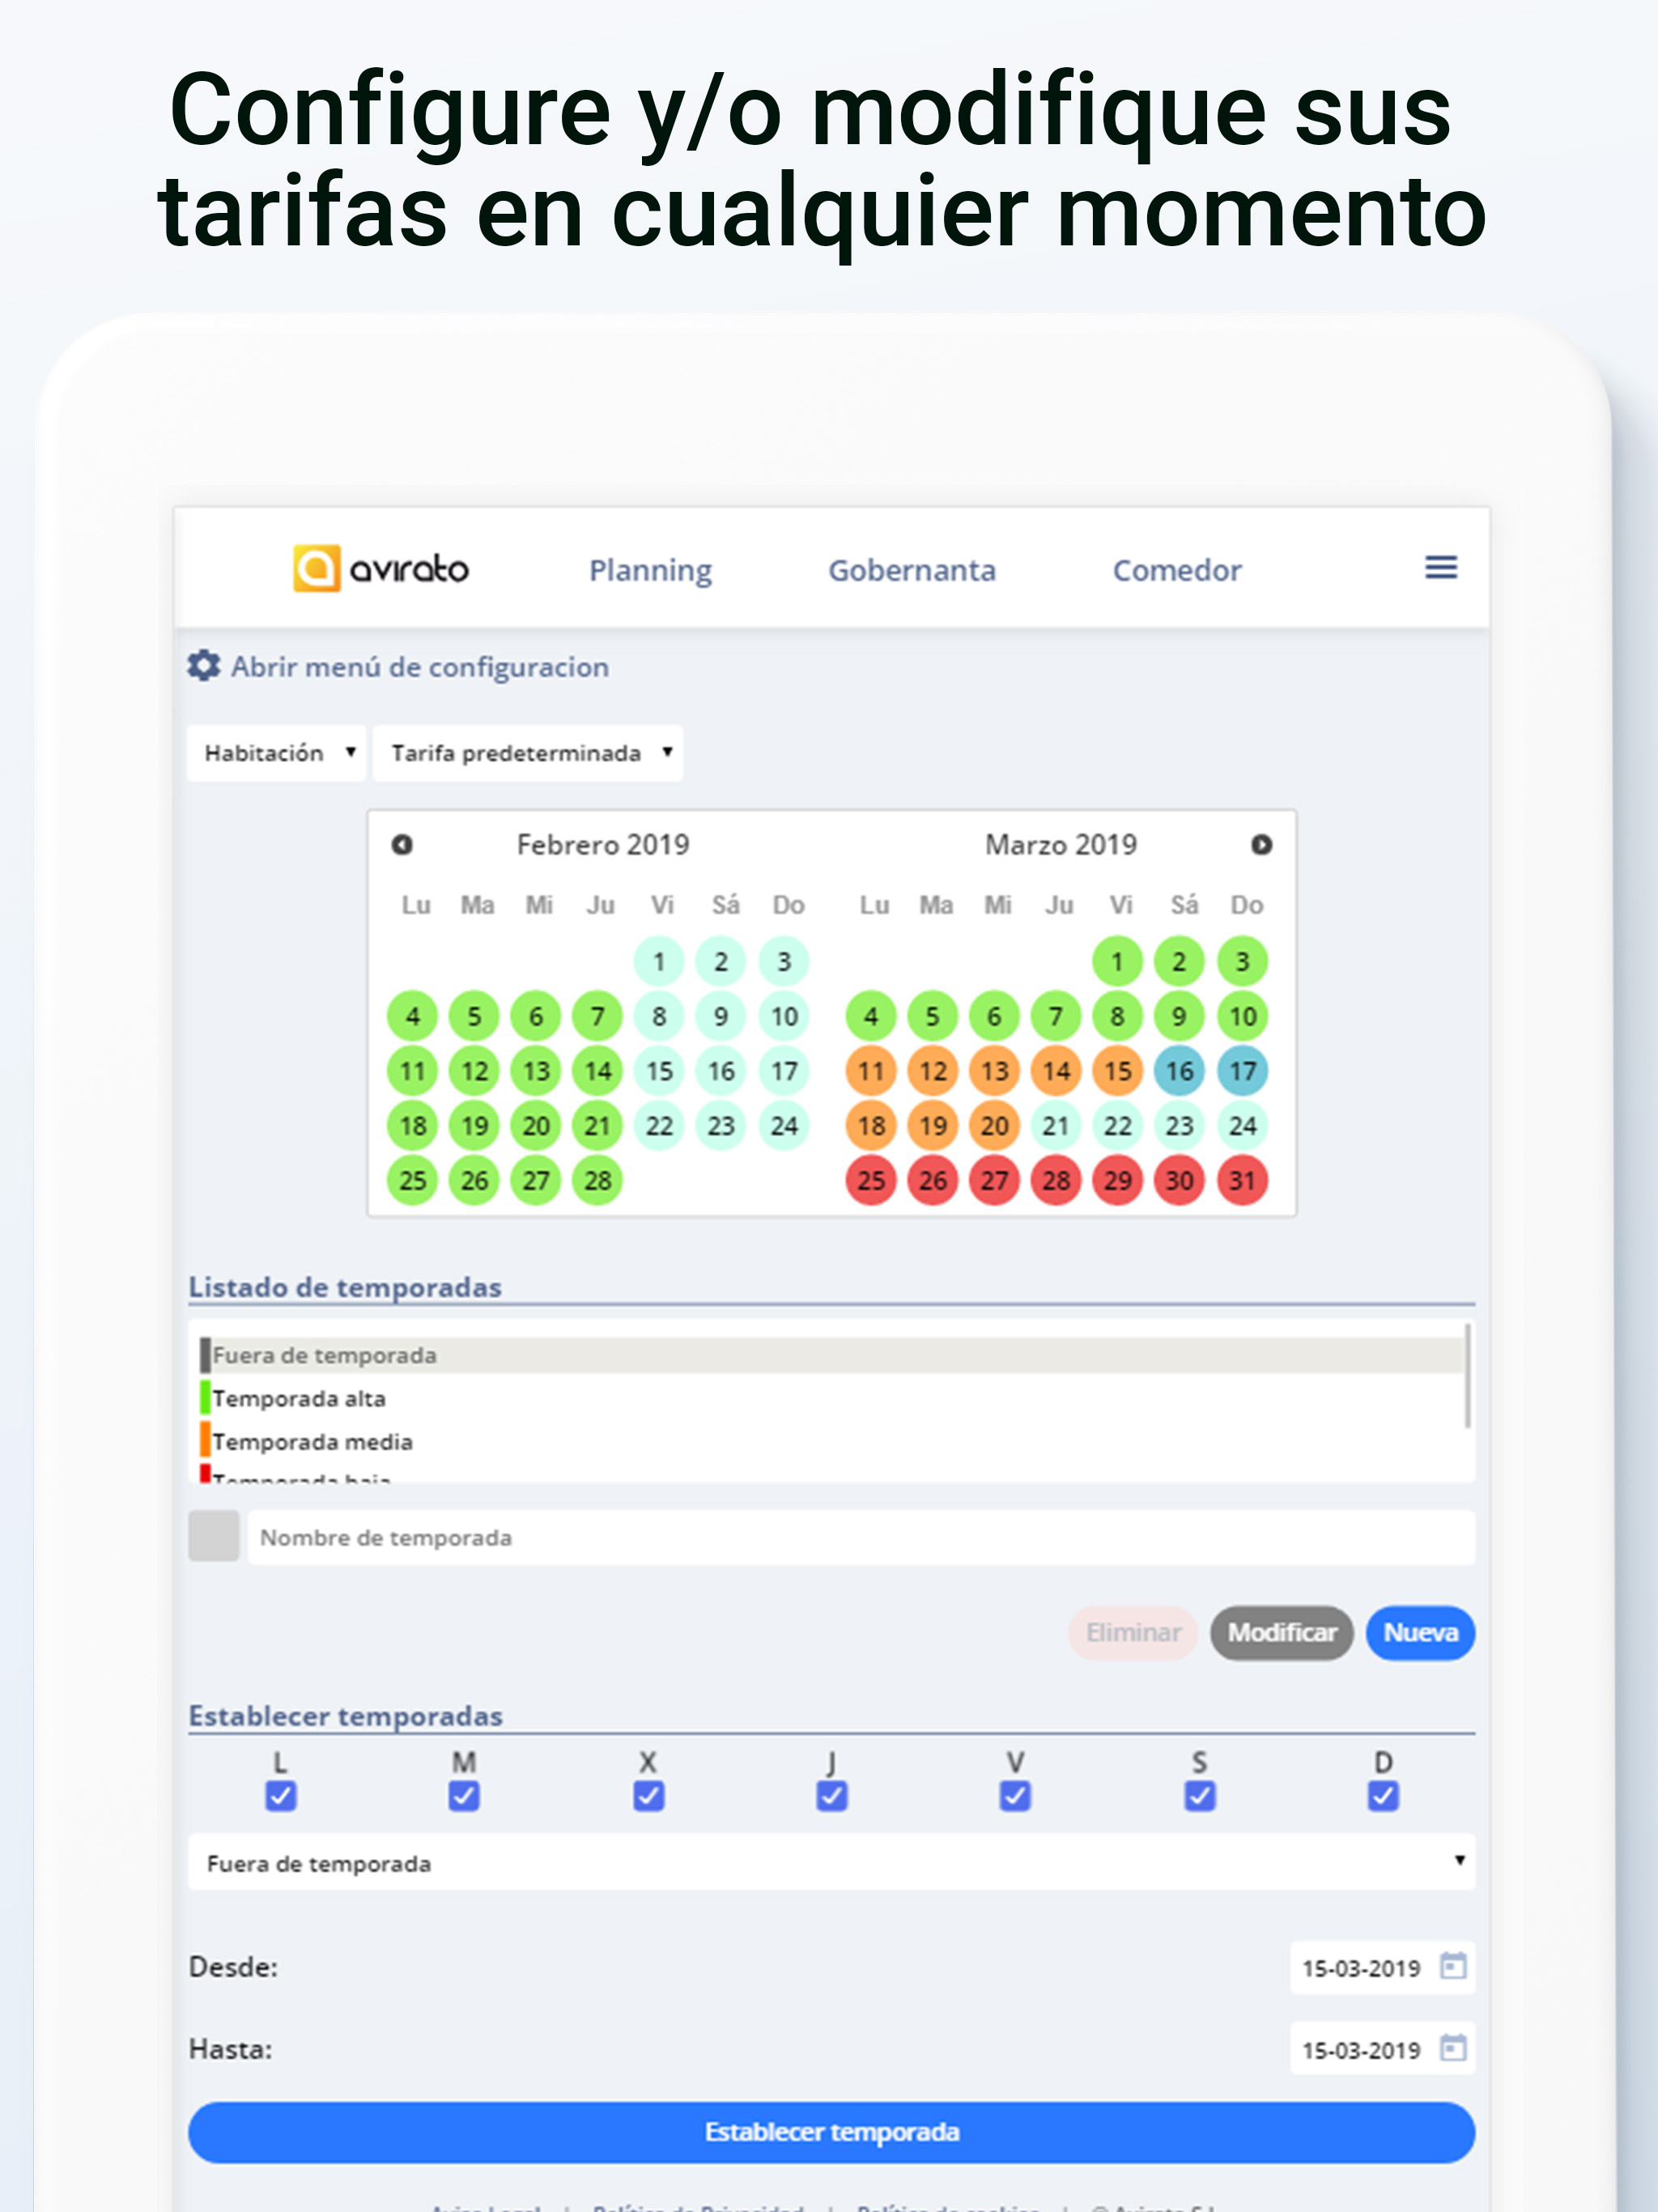1658x2212 pixels.
Task: Select March 28 on the calendar
Action: point(1056,1180)
